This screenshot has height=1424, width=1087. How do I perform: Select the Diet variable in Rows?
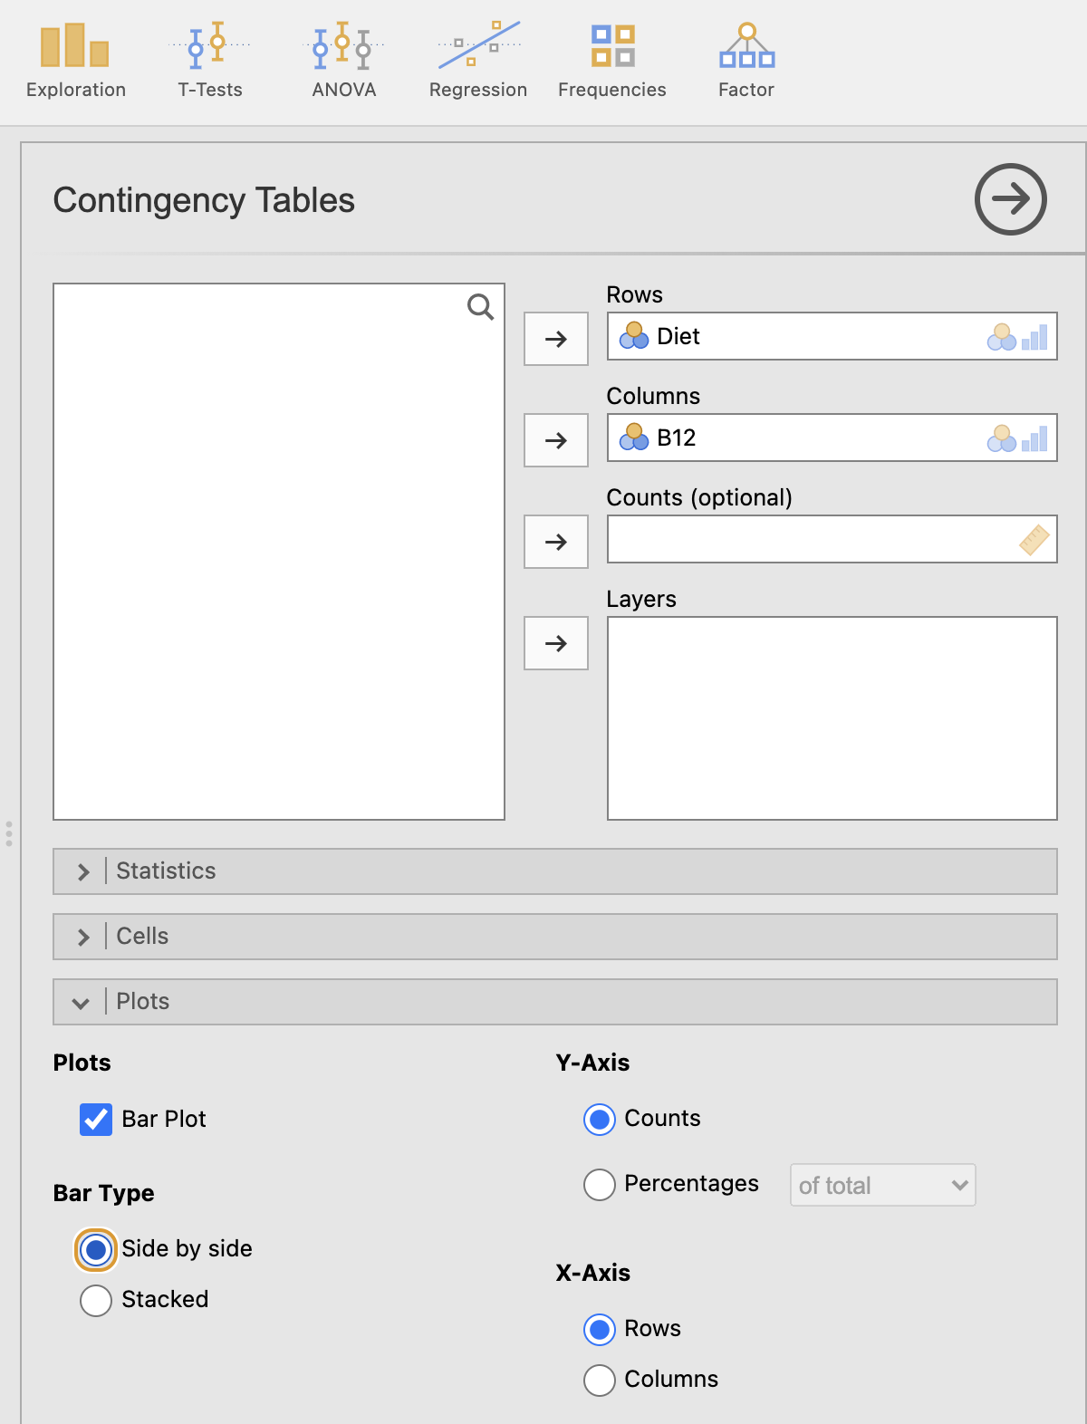coord(678,337)
